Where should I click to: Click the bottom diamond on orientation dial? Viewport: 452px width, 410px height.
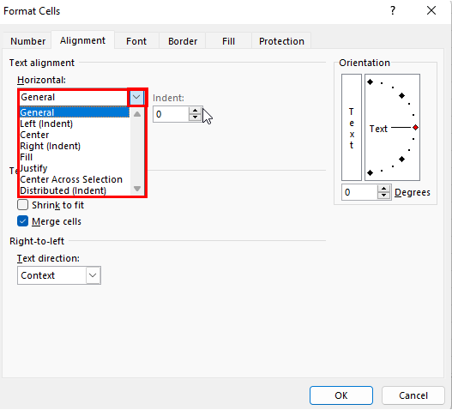(x=371, y=172)
